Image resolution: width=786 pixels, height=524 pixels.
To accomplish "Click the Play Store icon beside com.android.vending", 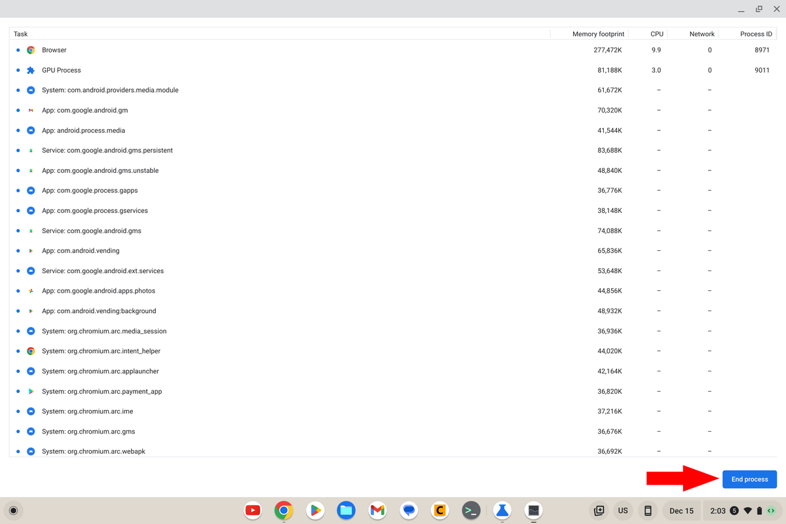I will coord(31,250).
